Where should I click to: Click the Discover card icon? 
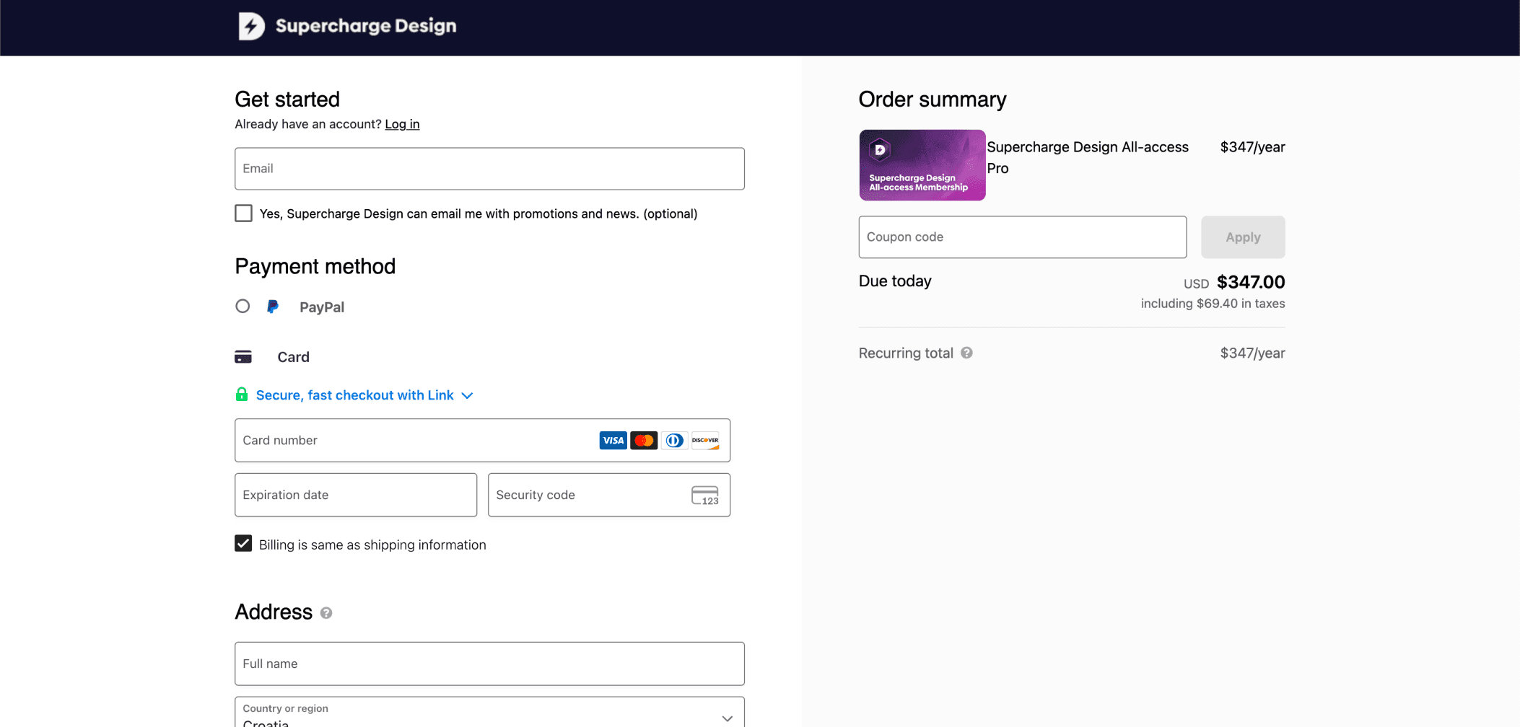[x=704, y=440]
